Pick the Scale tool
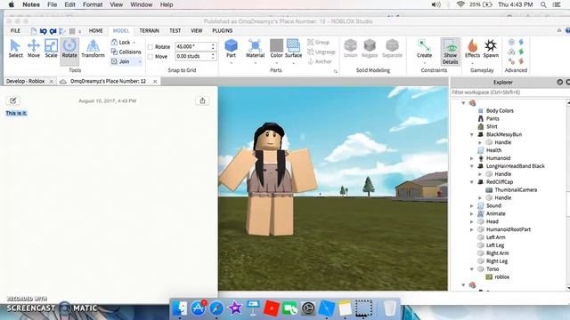Viewport: 570px width, 320px height. 51,49
